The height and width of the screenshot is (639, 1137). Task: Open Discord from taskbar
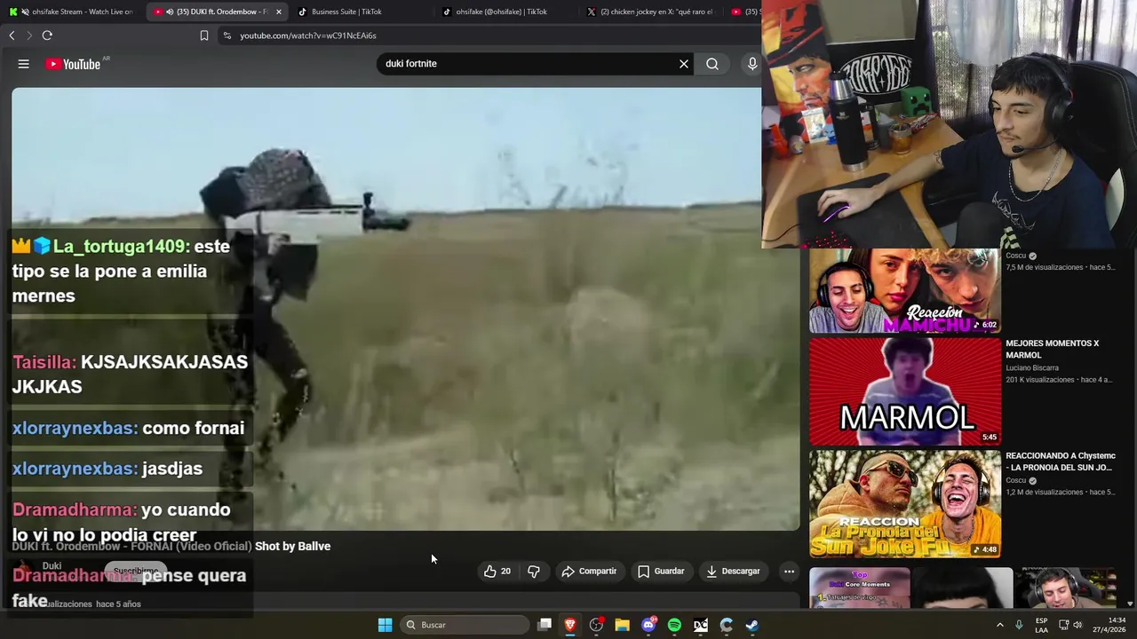point(648,625)
